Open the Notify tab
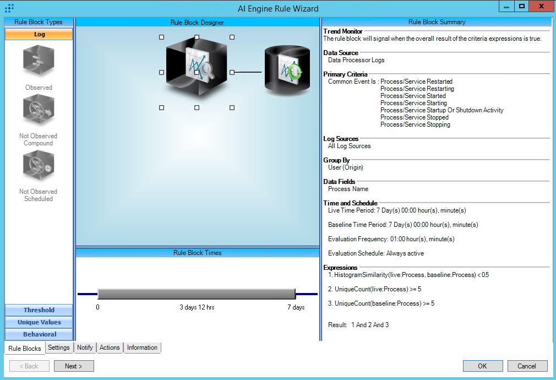The width and height of the screenshot is (556, 380). point(85,348)
